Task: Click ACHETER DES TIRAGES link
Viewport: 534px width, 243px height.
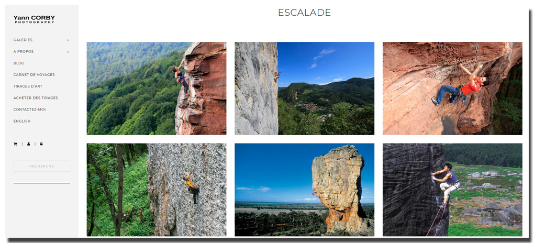Action: click(36, 98)
